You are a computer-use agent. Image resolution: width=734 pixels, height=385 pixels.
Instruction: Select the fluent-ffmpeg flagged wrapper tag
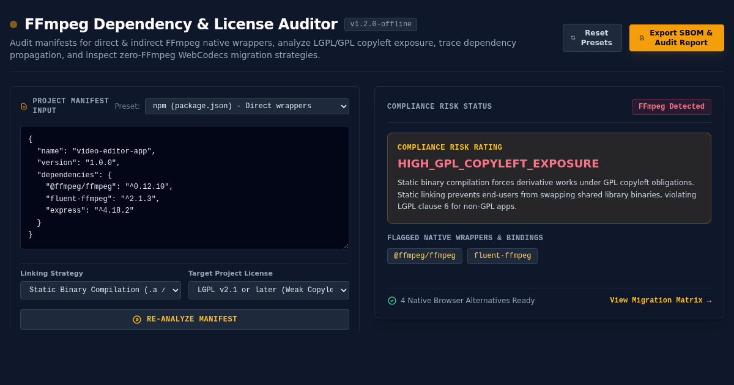502,256
